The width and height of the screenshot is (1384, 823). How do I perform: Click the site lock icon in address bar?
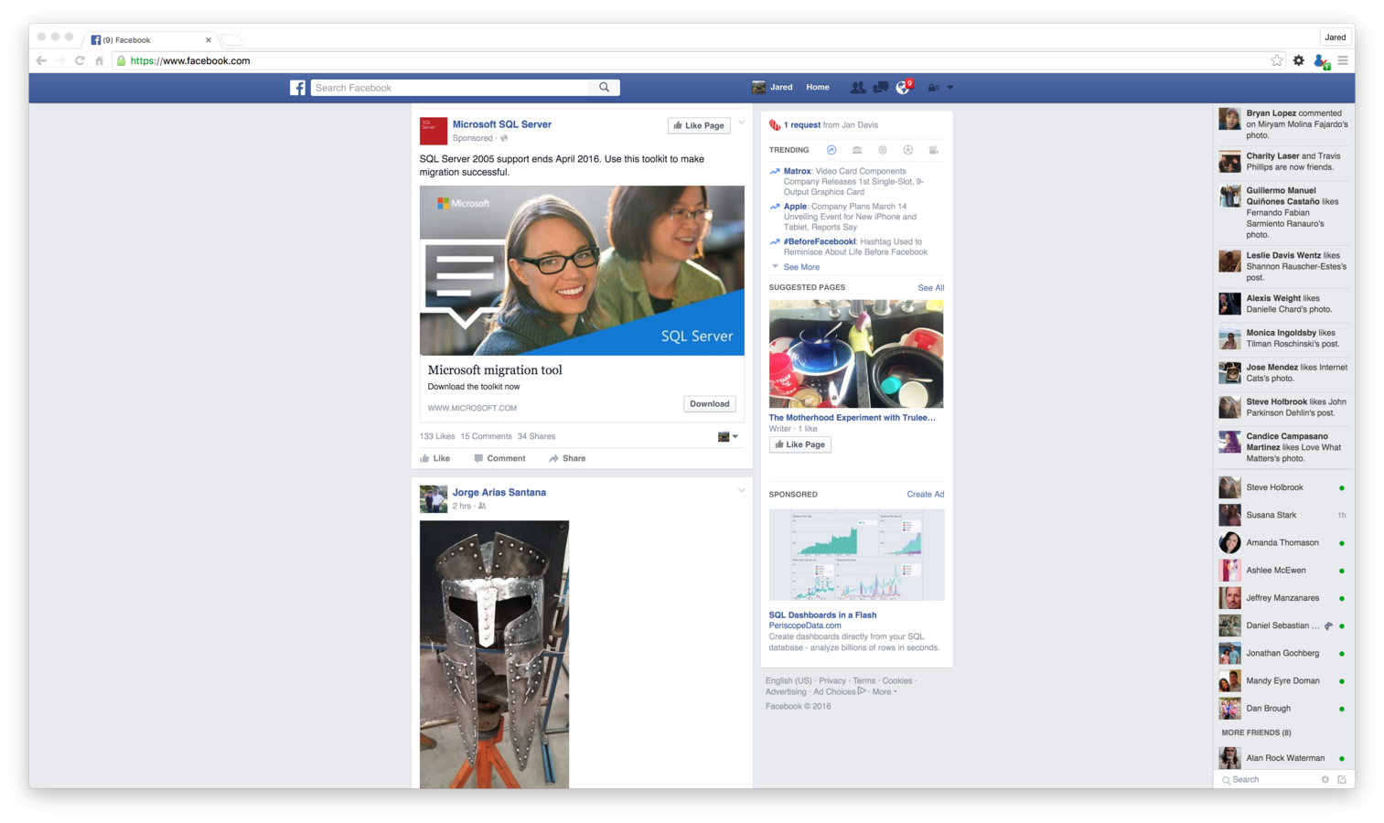coord(121,60)
